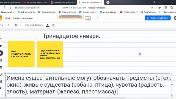Click the redo arrow icon
The image size is (176, 99).
click(8, 25)
